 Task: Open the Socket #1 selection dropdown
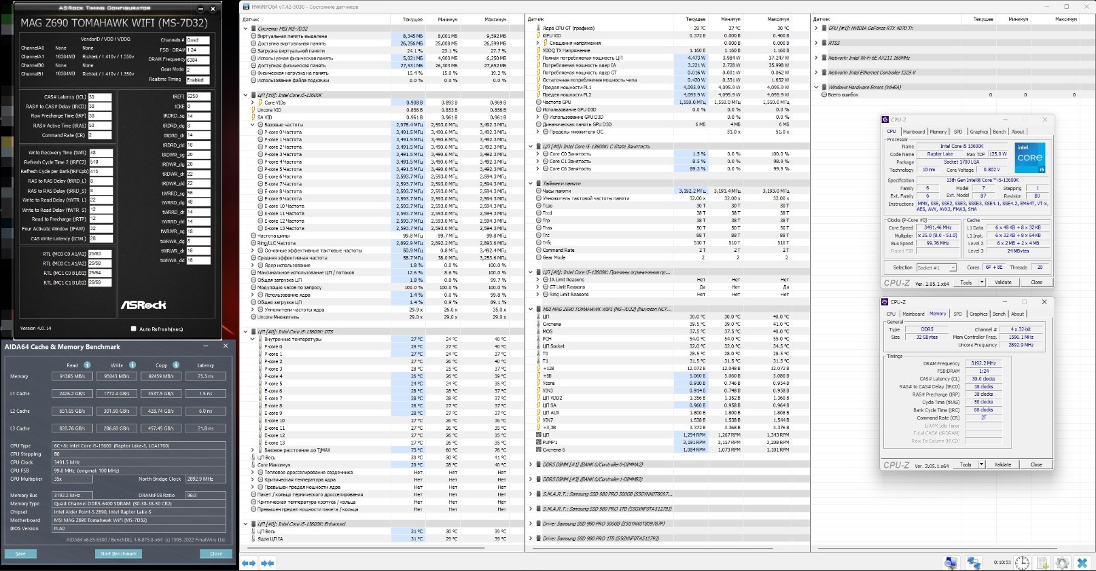point(936,268)
